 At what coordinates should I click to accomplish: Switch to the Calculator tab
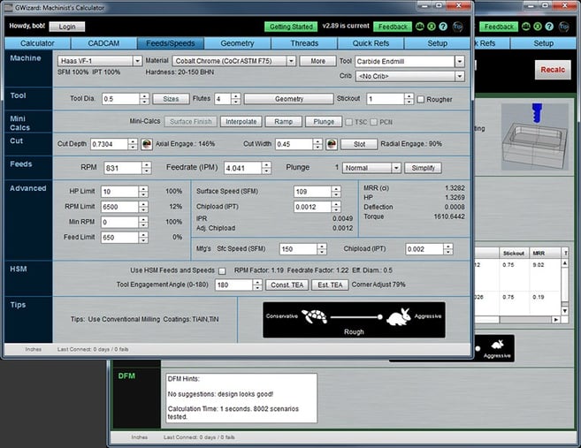37,43
